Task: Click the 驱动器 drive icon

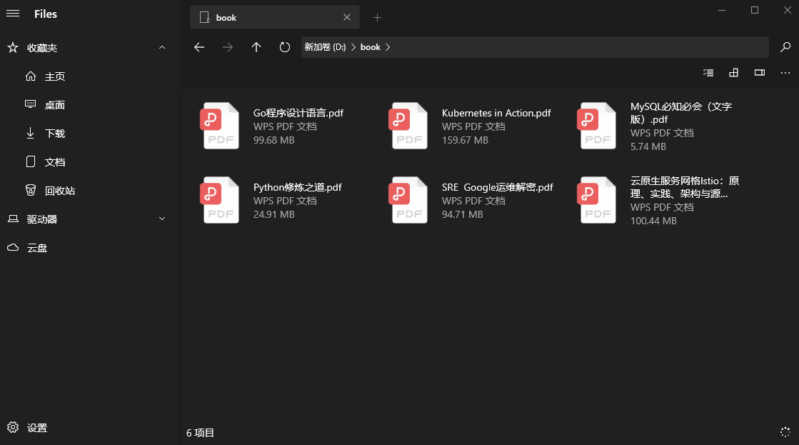Action: 13,219
